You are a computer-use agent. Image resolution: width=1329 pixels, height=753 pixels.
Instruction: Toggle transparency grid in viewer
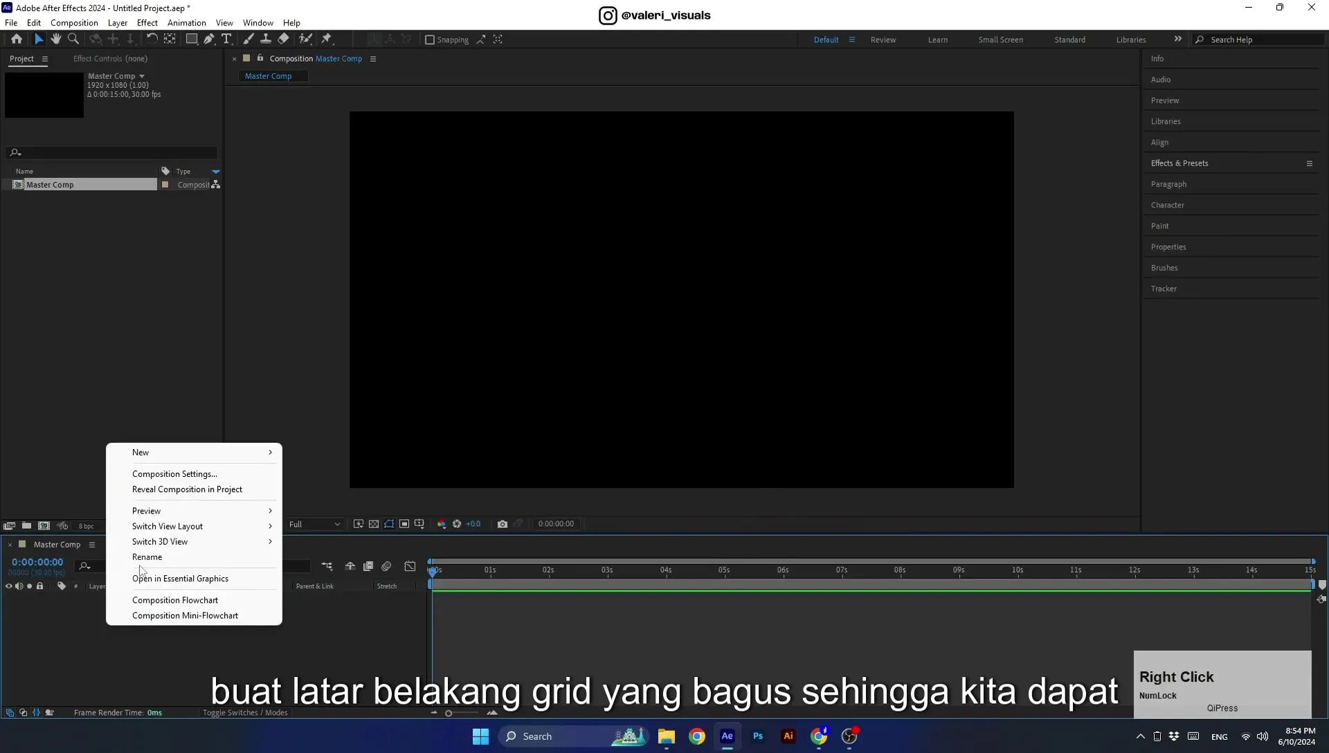click(x=374, y=524)
